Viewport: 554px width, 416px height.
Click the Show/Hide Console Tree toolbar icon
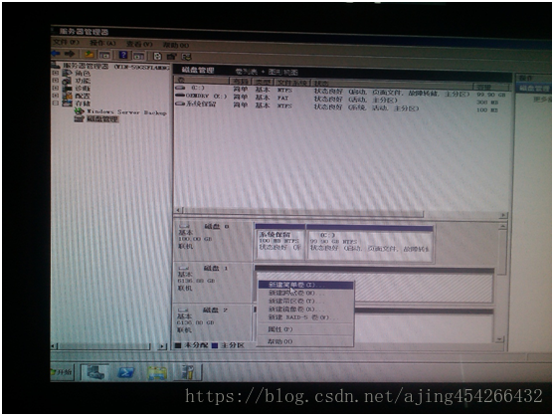click(105, 55)
